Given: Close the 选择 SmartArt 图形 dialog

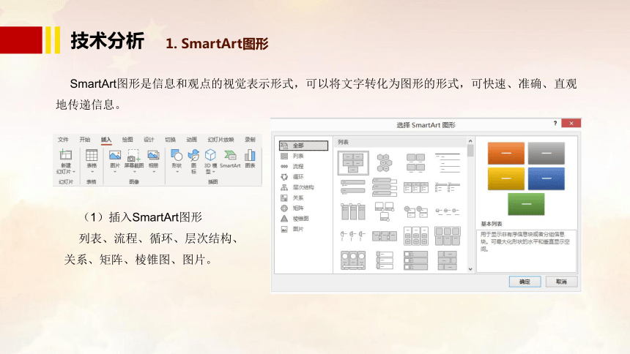Looking at the screenshot, I should 571,123.
